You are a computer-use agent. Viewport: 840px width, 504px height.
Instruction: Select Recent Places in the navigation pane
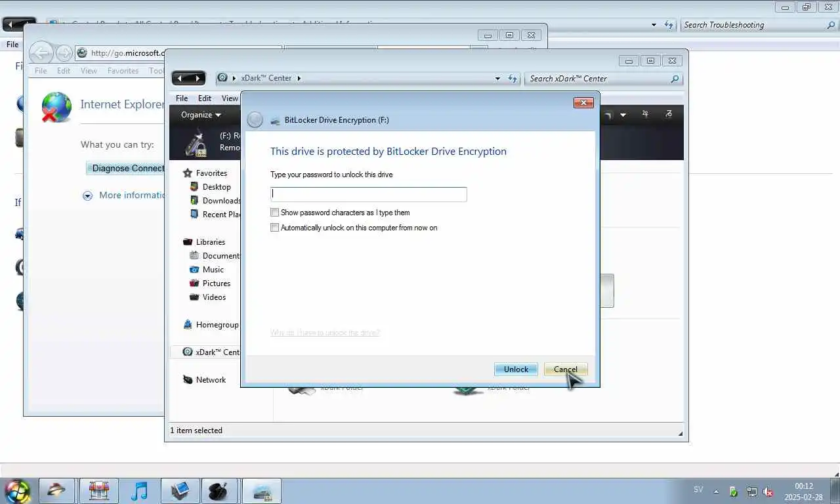(x=221, y=215)
